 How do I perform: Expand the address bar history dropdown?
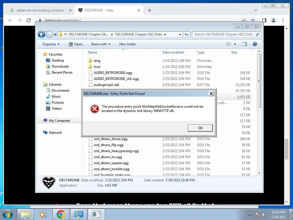tap(180, 34)
